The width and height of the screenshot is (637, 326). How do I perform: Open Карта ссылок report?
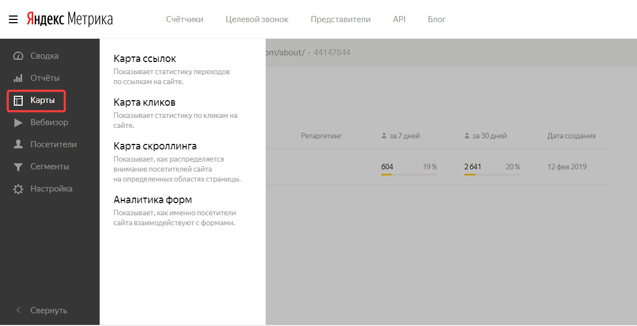pyautogui.click(x=144, y=59)
